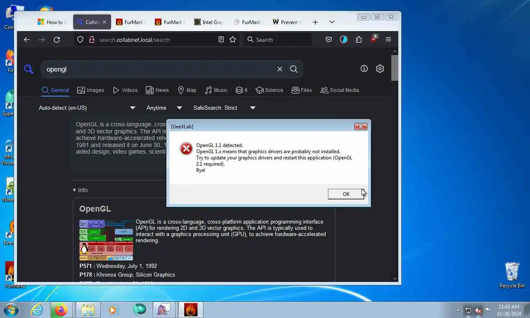Select the Science search category
Viewport: 530px width, 318px height.
click(269, 90)
